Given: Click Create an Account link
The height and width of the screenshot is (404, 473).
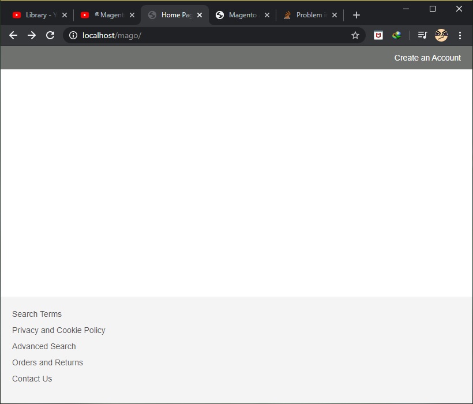Looking at the screenshot, I should click(427, 58).
